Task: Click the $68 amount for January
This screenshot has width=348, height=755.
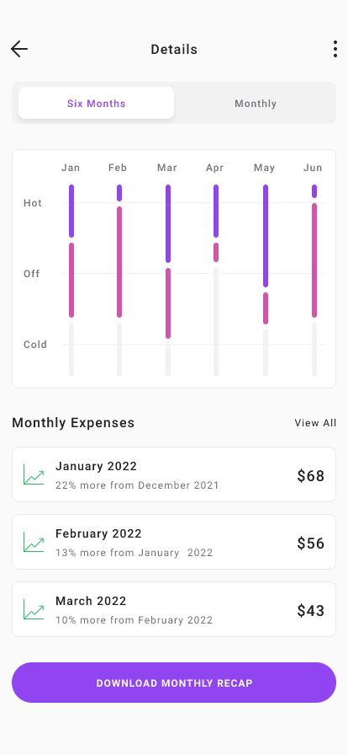Action: point(310,476)
